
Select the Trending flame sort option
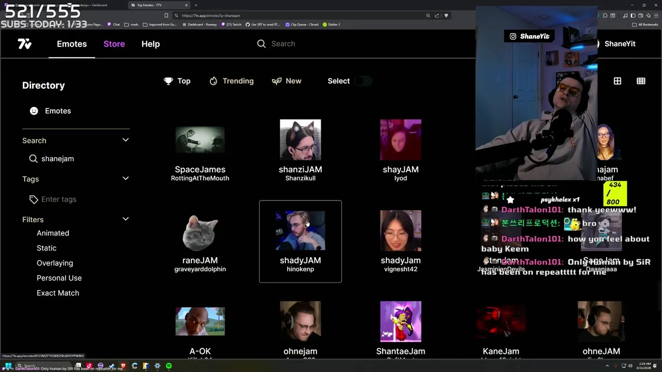[x=231, y=81]
